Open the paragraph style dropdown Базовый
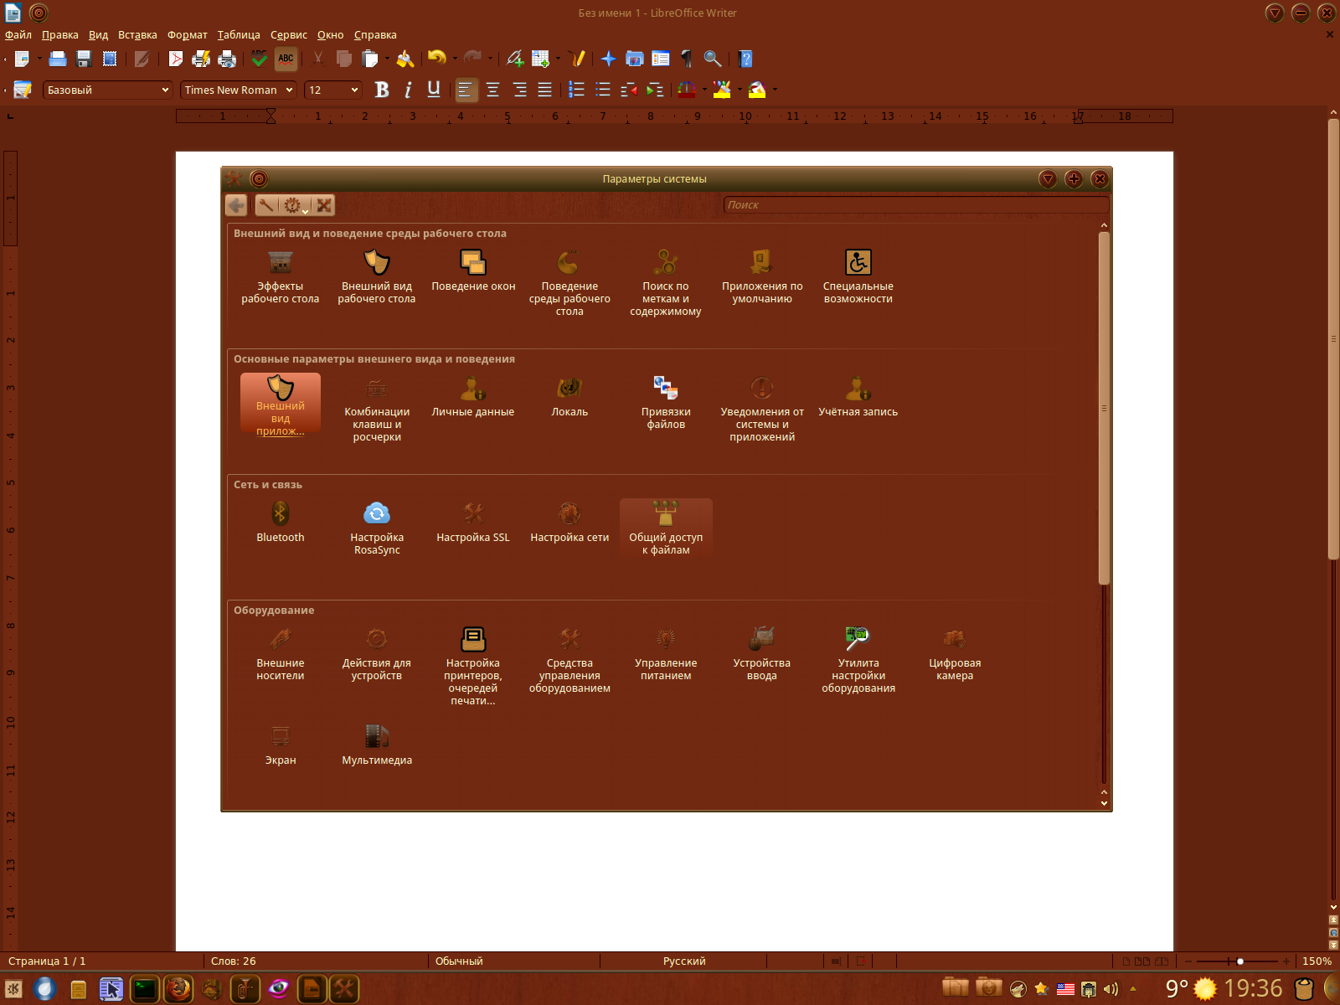Screen dimensions: 1340x1005 [107, 90]
